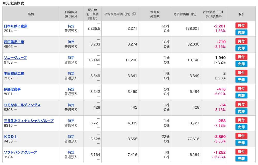Click 売却 for 伊藤忠商事

tap(241, 95)
